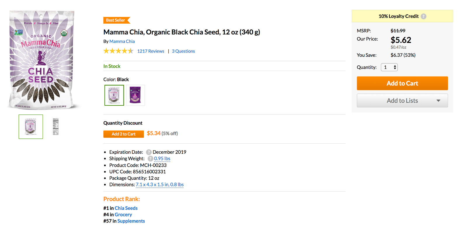467x235 pixels.
Task: Select the front package thumbnail
Action: pos(31,127)
